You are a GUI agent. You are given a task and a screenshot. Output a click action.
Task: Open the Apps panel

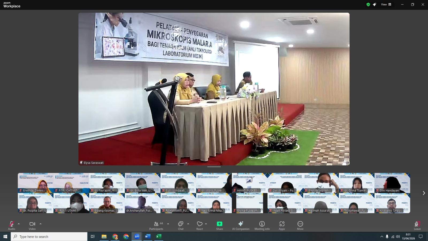point(282,225)
